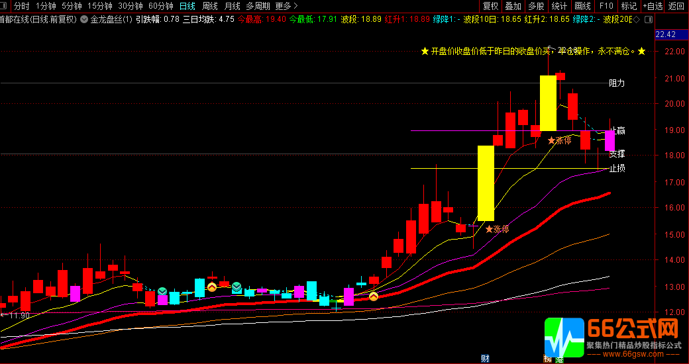The height and width of the screenshot is (364, 689).
Task: Click 今最低: 17.91 readout
Action: click(x=313, y=19)
